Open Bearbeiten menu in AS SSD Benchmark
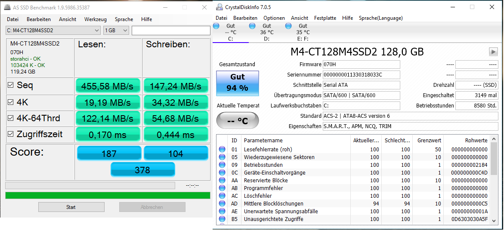504x230 pixels. click(39, 19)
